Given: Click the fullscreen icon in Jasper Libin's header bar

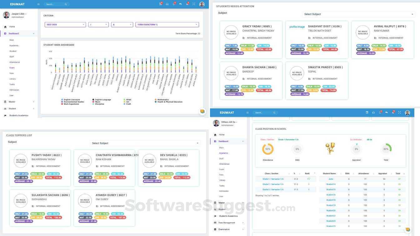Looking at the screenshot, I should coord(194,4).
